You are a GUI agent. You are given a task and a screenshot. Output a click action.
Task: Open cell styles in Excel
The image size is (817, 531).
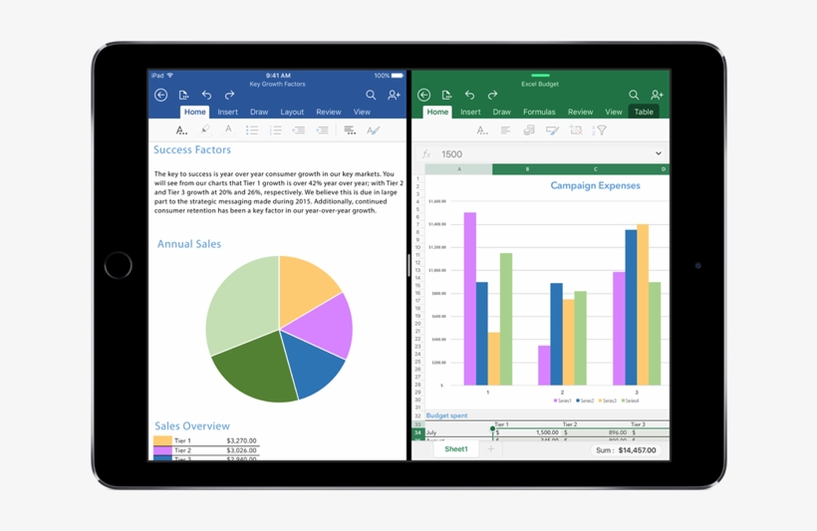552,131
